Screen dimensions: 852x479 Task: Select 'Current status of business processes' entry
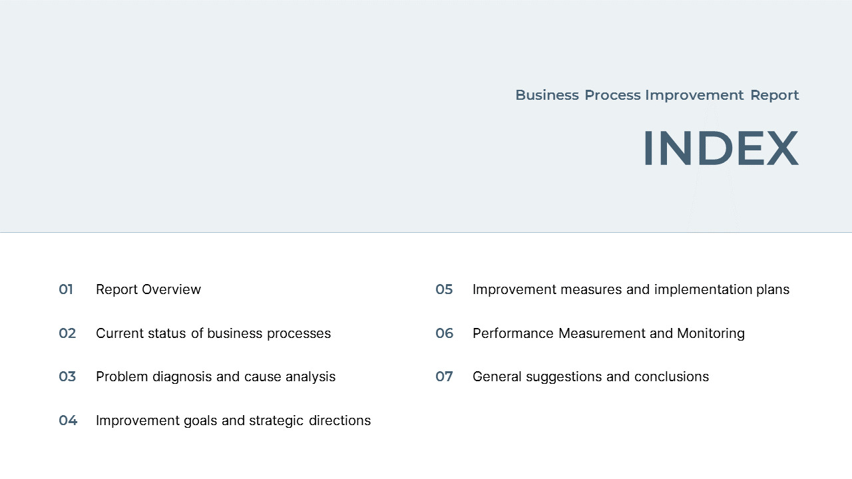[x=213, y=333]
